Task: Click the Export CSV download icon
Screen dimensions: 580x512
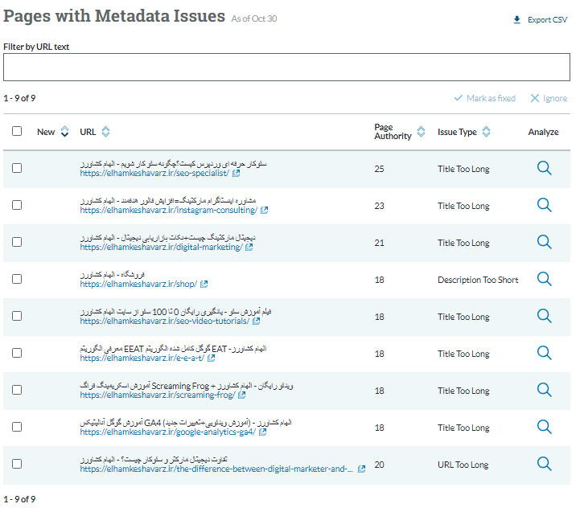Action: (x=516, y=20)
